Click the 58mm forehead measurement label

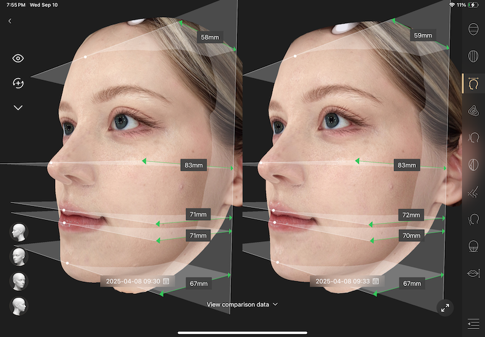tap(210, 38)
